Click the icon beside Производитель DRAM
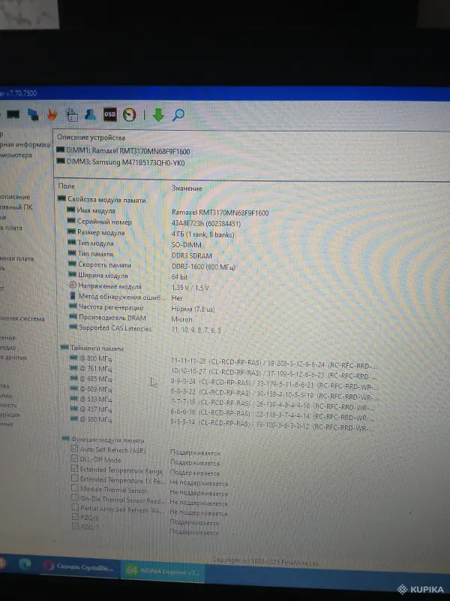450x601 pixels. click(x=73, y=316)
